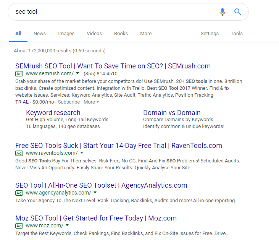The height and width of the screenshot is (240, 279).
Task: Open the search Tools options
Action: coord(237,34)
